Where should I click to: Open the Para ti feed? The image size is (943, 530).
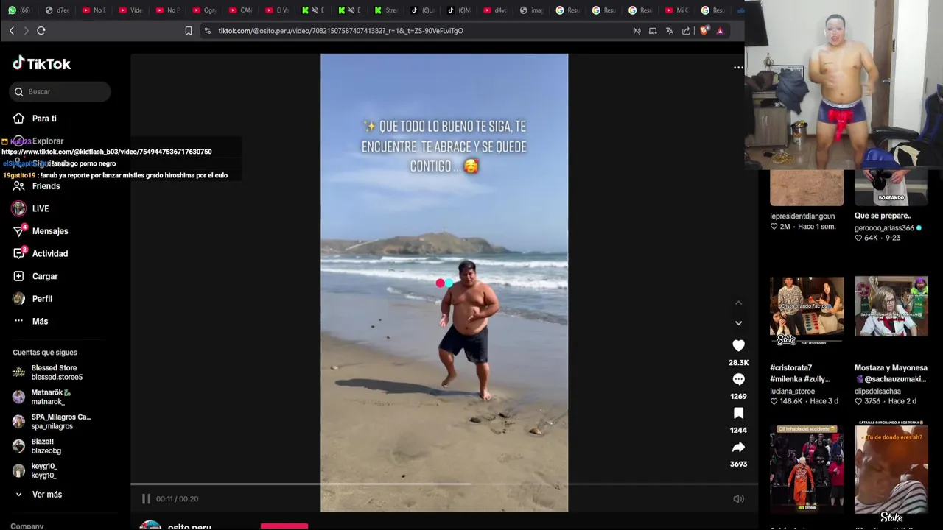click(x=44, y=119)
